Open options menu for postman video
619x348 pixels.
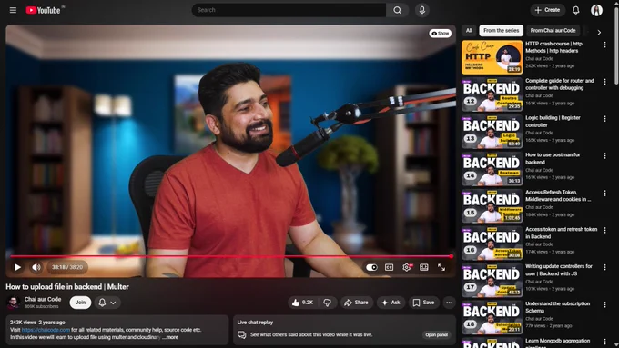point(604,156)
